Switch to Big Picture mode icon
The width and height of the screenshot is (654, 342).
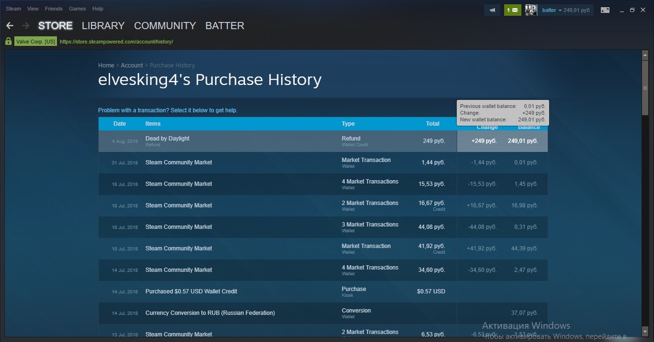(x=605, y=10)
